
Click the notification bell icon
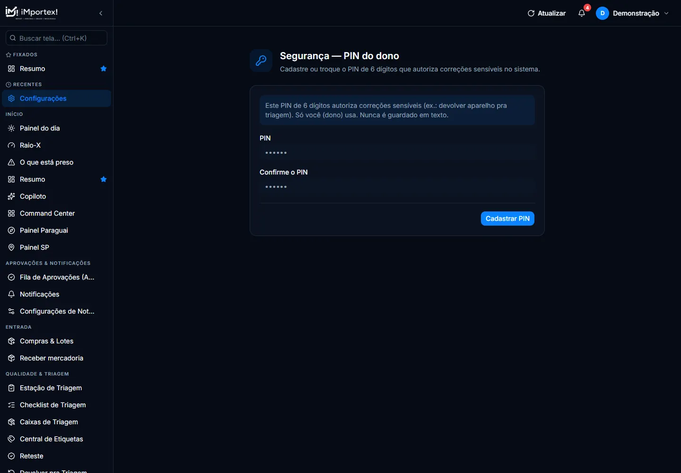tap(582, 13)
